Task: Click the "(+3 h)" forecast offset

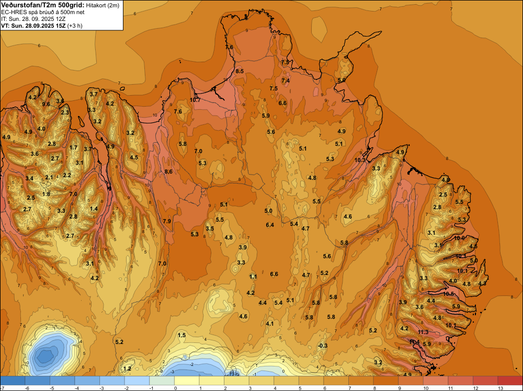Action: 75,26
